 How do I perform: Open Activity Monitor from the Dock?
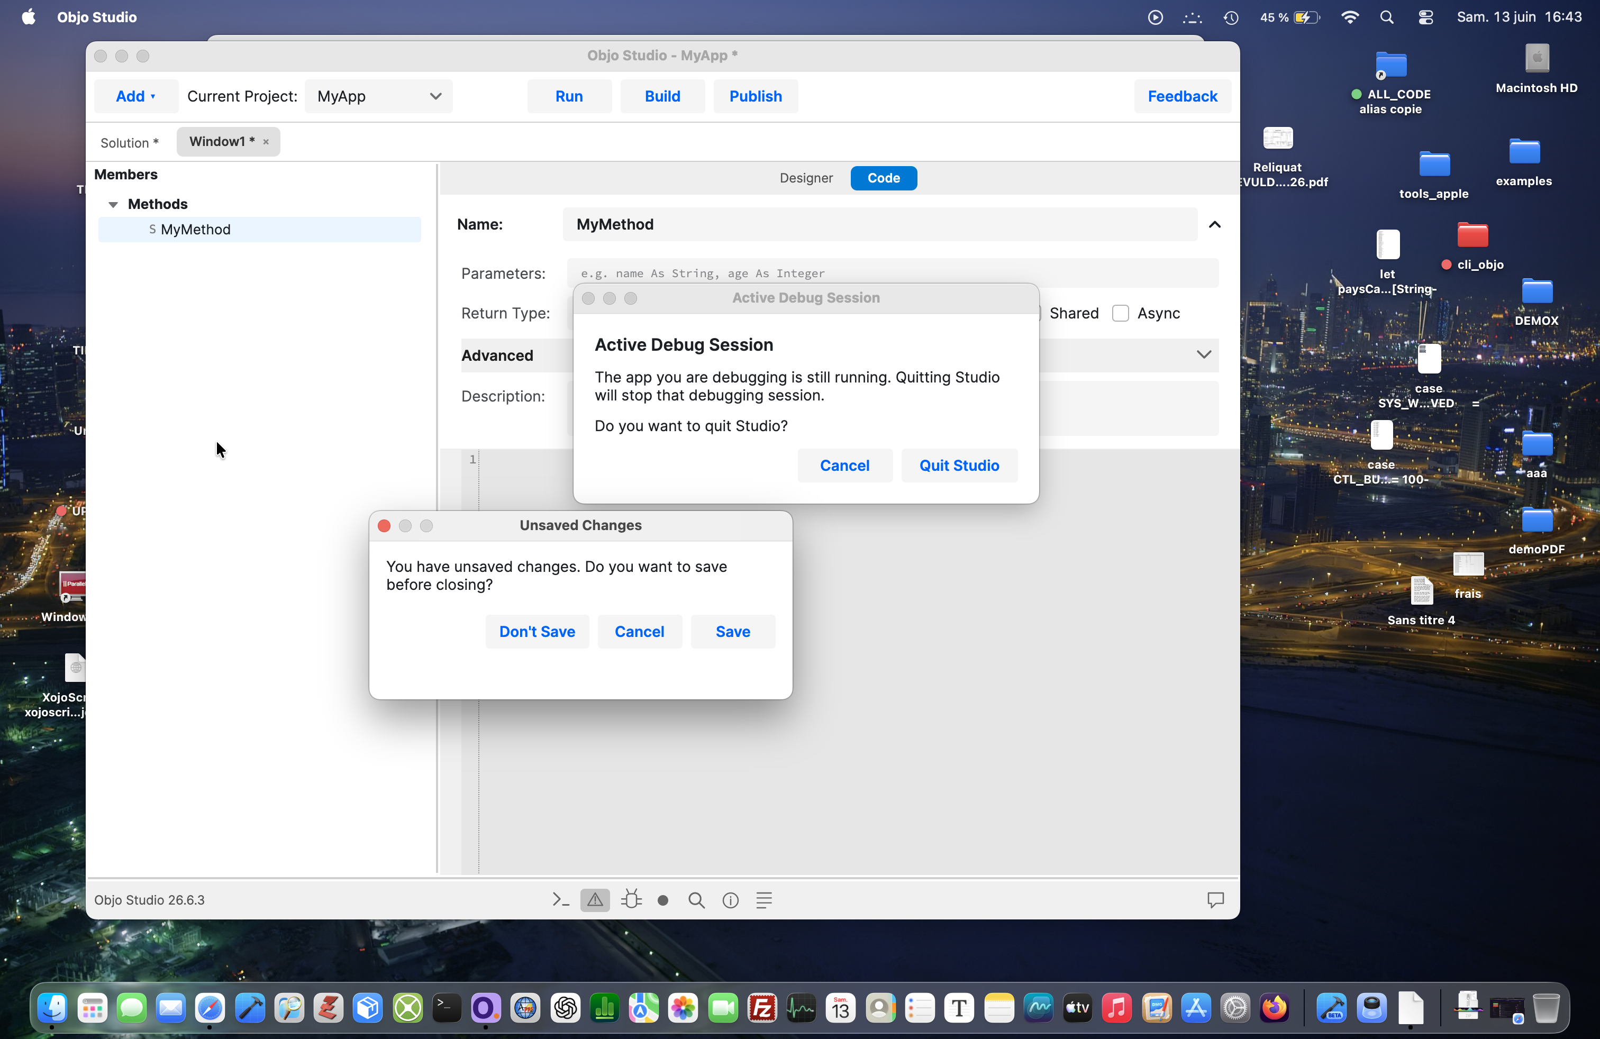(x=802, y=1007)
